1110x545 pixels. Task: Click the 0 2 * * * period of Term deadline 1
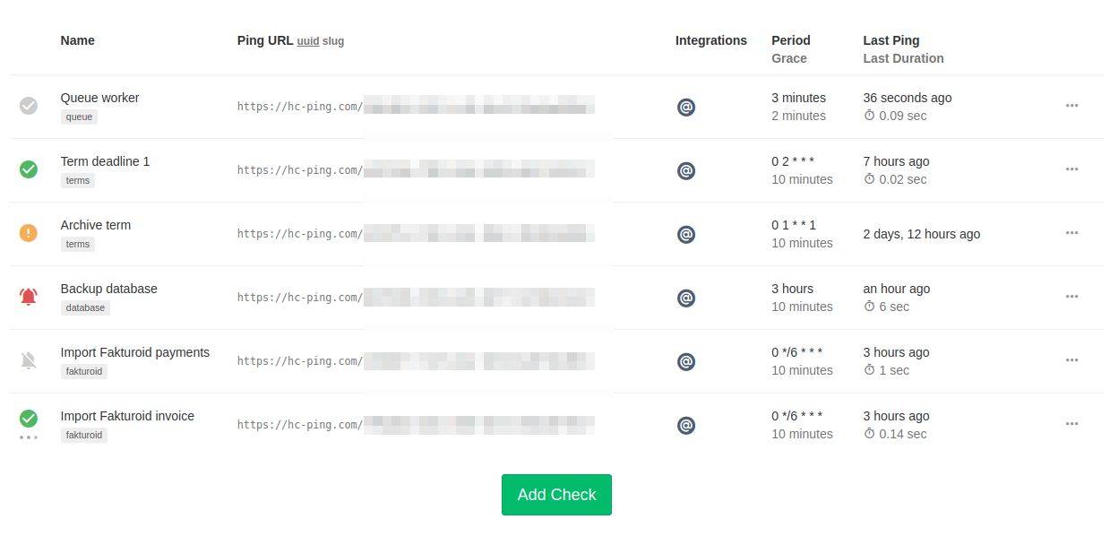(x=793, y=161)
